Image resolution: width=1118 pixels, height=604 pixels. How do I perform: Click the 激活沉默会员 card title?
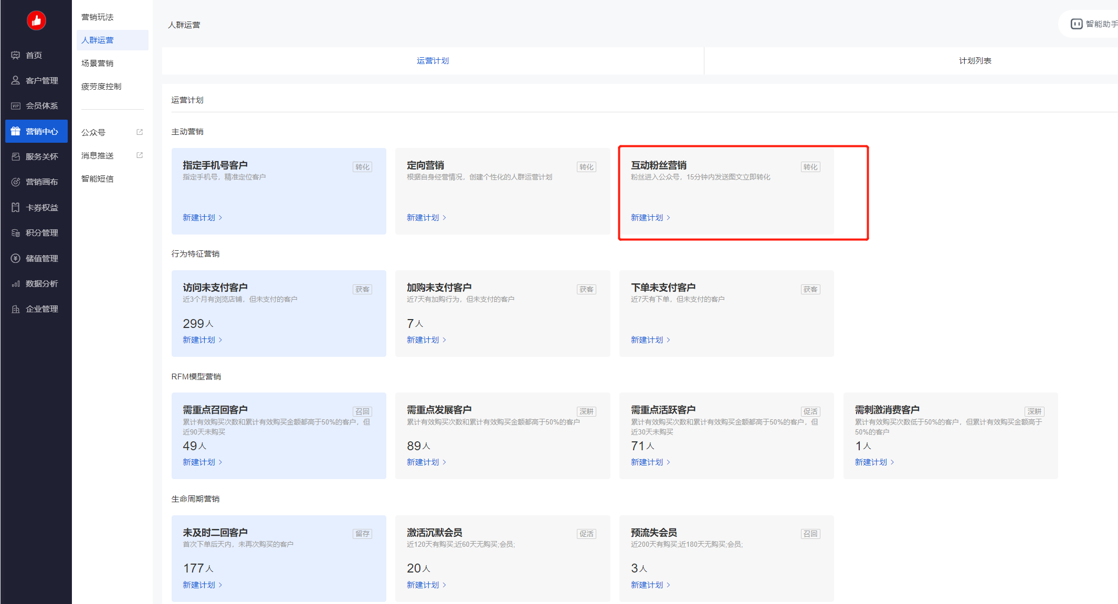click(x=435, y=533)
